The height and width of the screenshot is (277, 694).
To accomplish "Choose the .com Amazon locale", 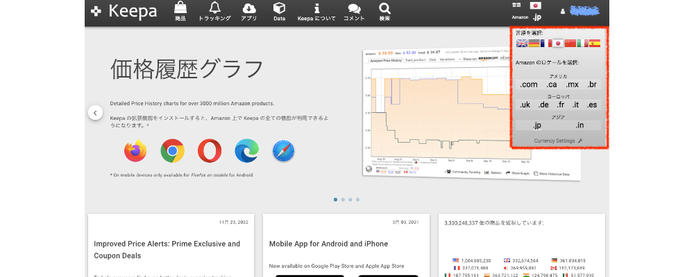I will tap(528, 84).
